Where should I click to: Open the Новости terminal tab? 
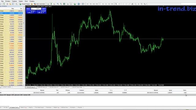point(24,107)
